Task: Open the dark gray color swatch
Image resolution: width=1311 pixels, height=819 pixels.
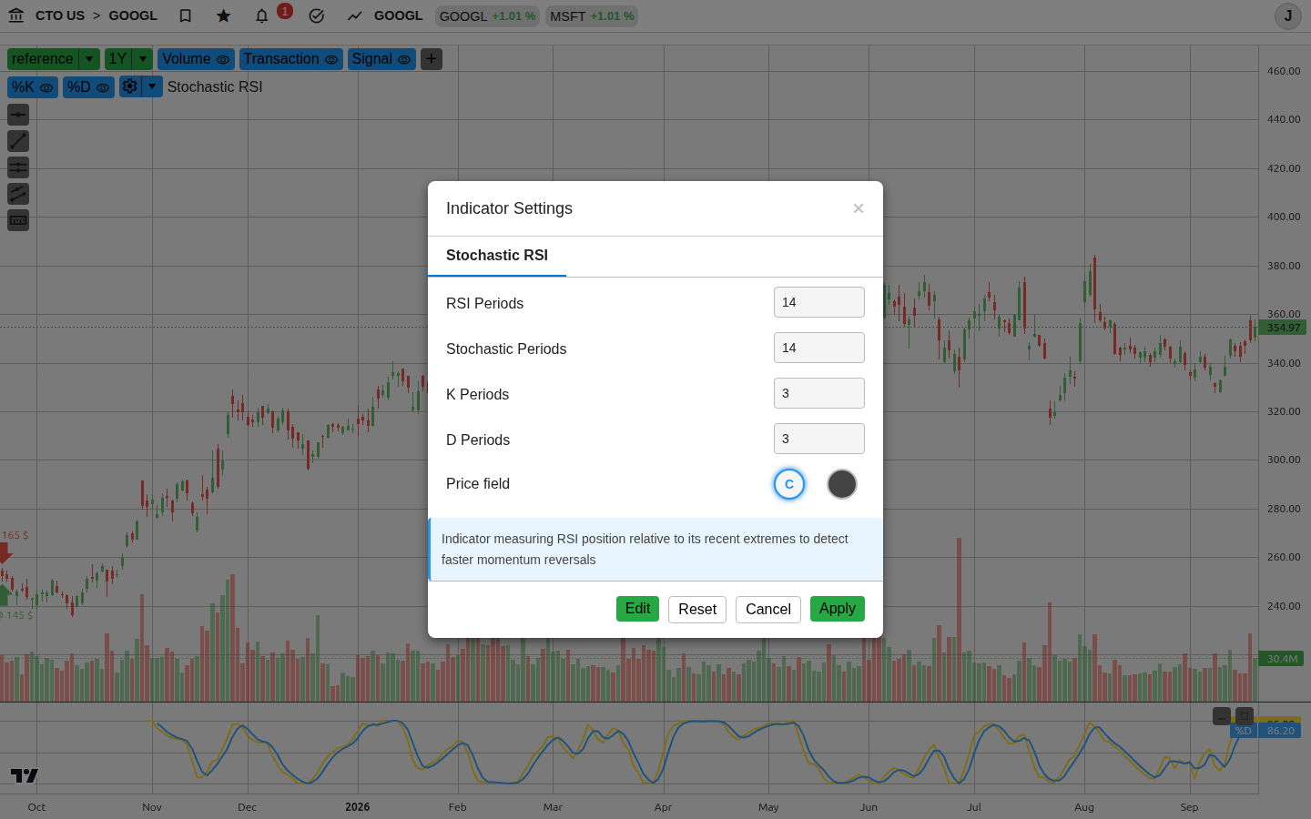Action: (842, 484)
